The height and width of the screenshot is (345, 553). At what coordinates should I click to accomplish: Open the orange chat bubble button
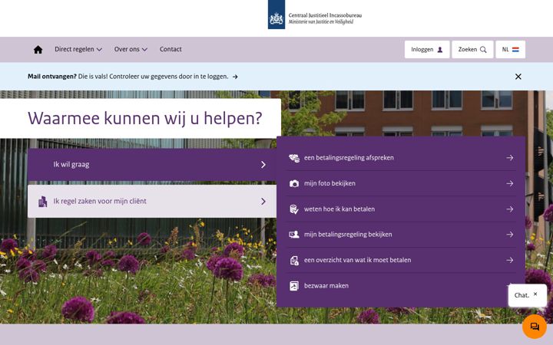point(535,327)
